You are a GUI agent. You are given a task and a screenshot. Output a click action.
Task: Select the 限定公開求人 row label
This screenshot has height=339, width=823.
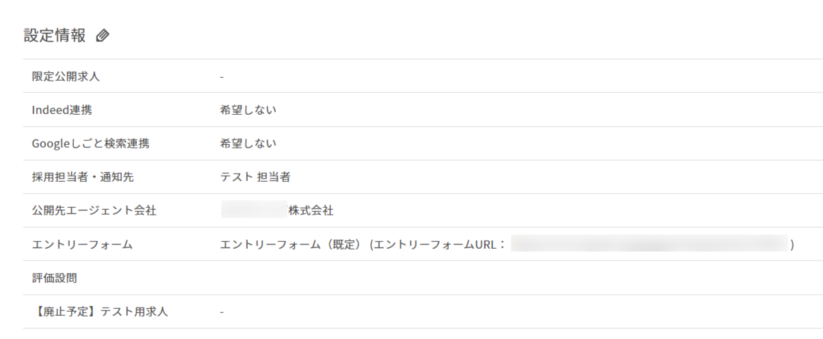pos(66,77)
